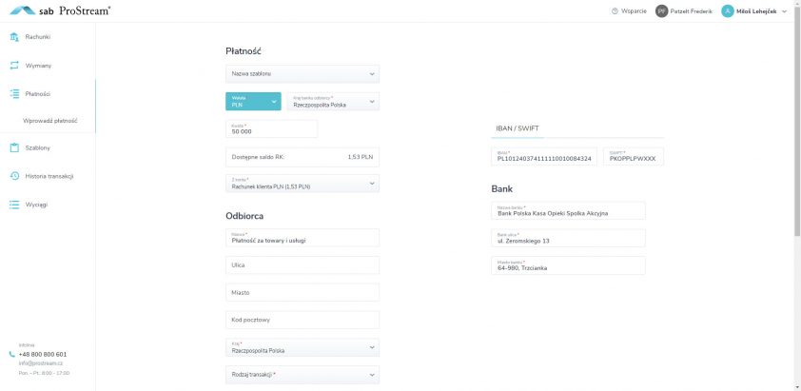Click the Rachunki sidebar icon
Image resolution: width=801 pixels, height=391 pixels.
(x=14, y=37)
